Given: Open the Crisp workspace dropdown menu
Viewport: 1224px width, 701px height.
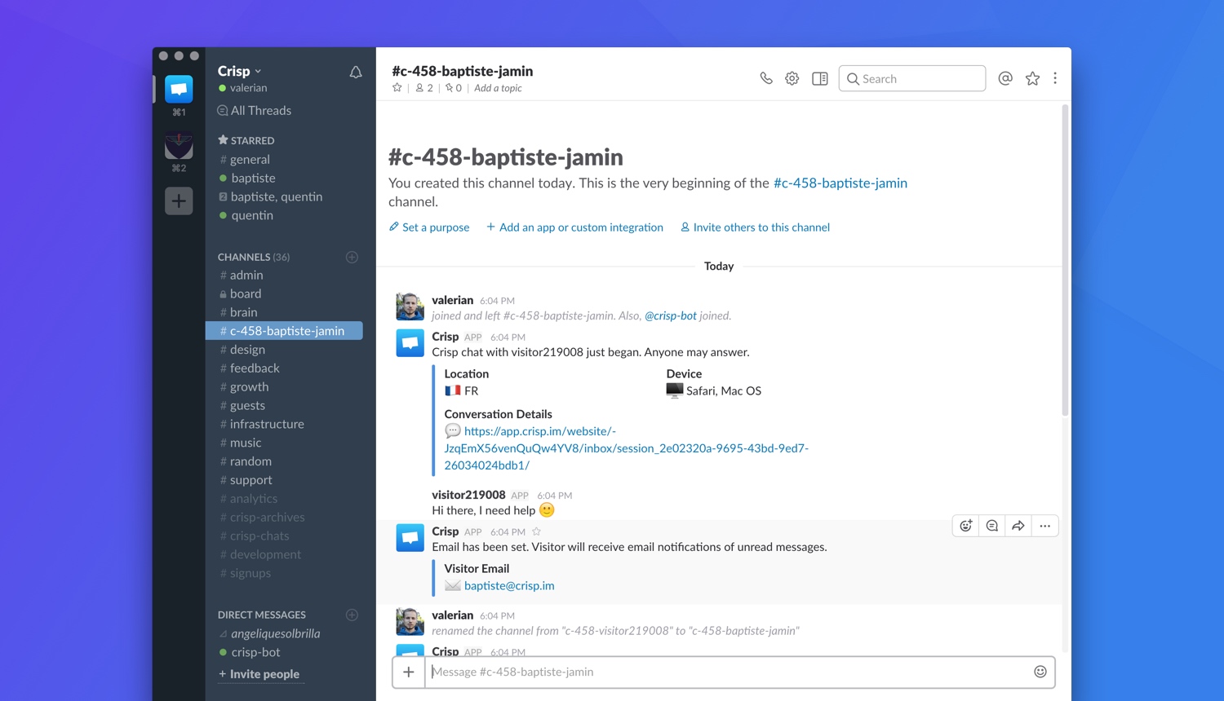Looking at the screenshot, I should pos(239,71).
